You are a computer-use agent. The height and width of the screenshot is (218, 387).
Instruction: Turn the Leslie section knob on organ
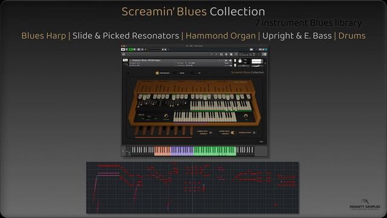pyautogui.click(x=166, y=116)
